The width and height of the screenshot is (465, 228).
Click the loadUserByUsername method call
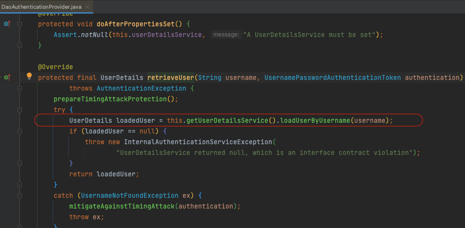pos(315,120)
